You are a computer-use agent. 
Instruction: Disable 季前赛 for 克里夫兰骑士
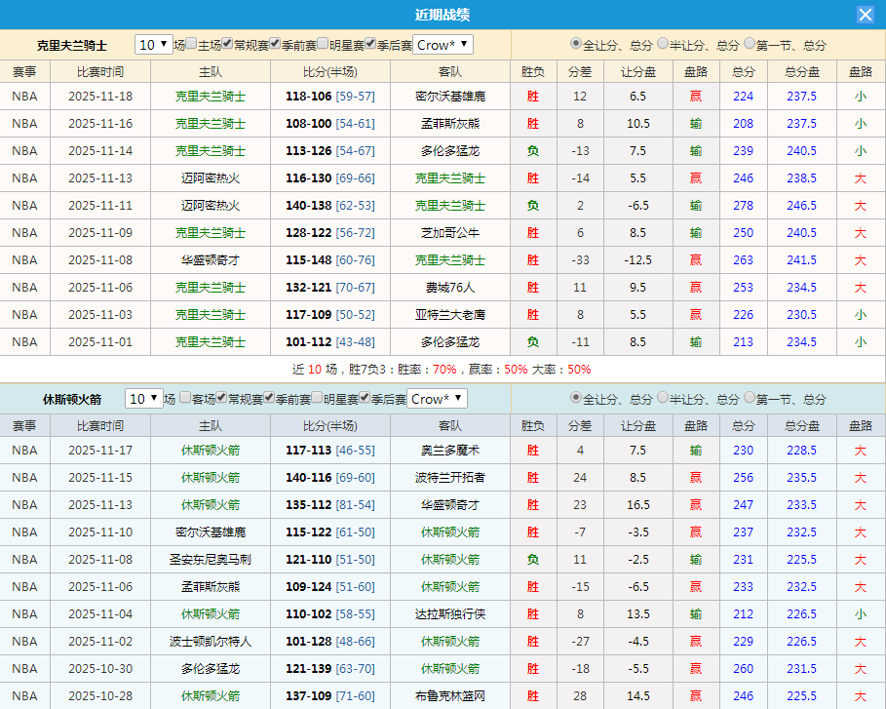coord(274,45)
